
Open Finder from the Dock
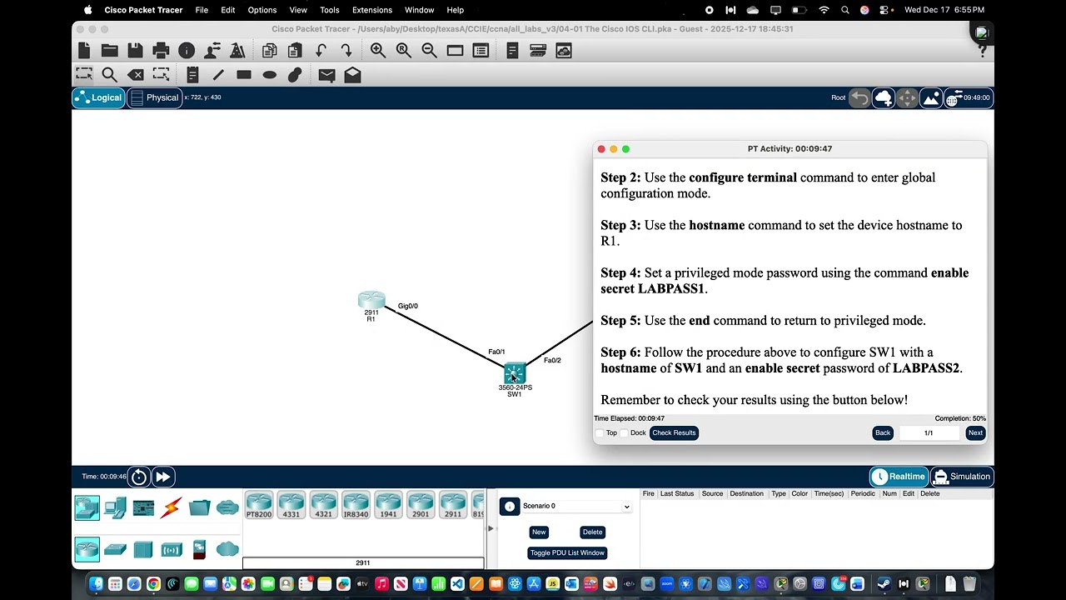[x=96, y=584]
